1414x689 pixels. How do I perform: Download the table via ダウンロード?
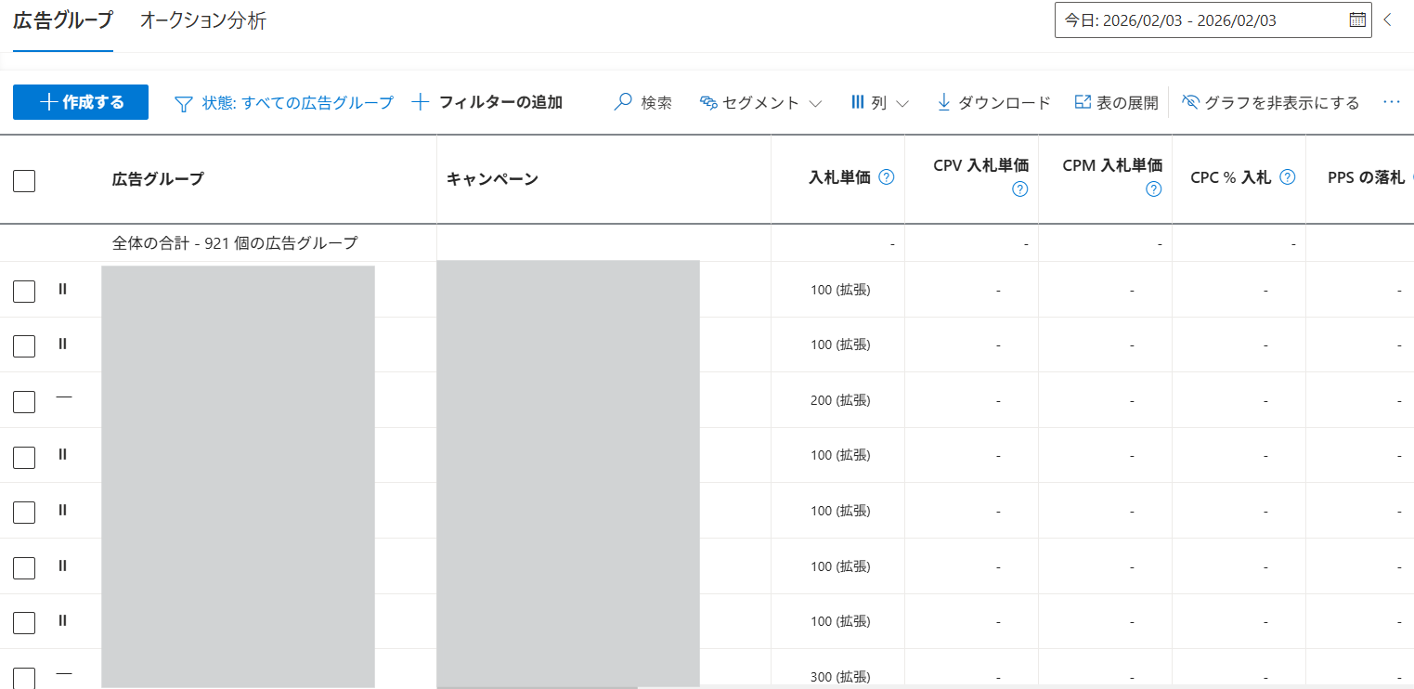click(992, 102)
